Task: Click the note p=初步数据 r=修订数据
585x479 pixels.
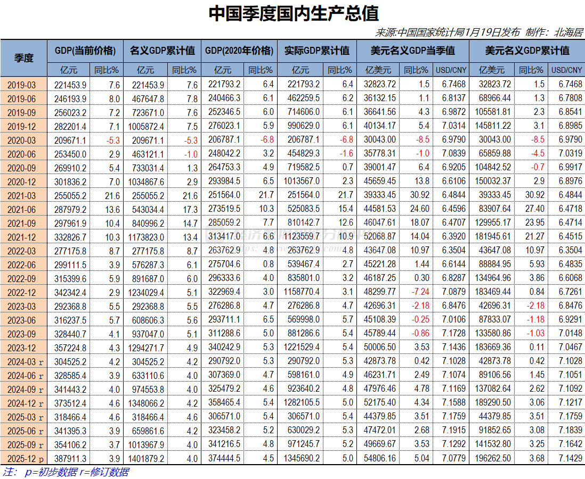Action: (64, 471)
